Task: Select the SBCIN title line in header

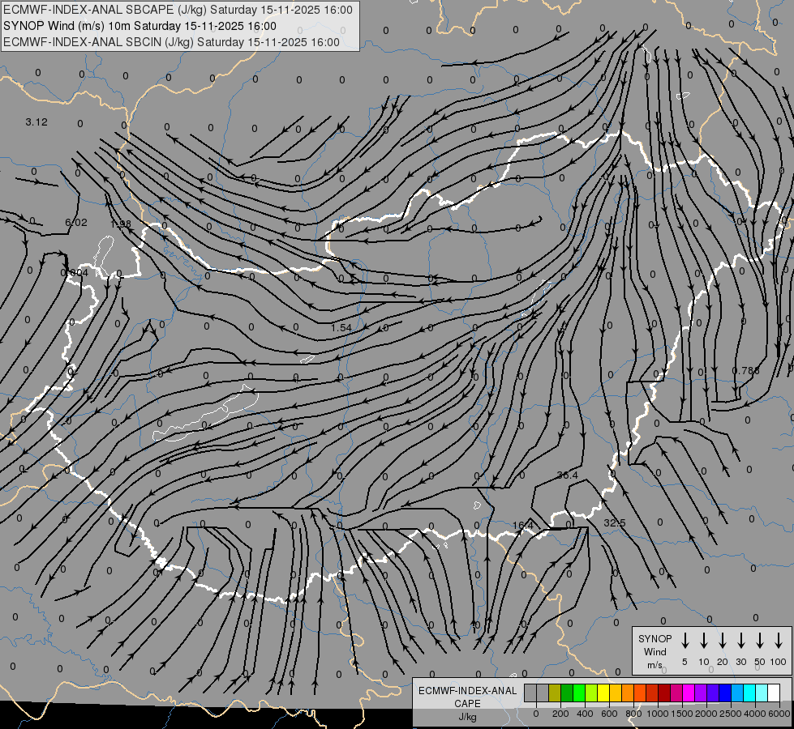Action: tap(171, 42)
